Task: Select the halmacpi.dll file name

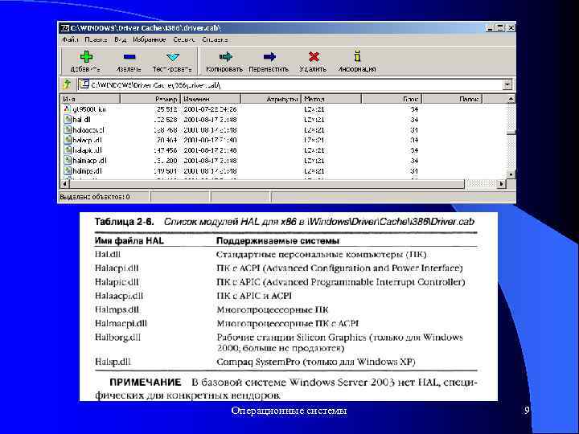Action: (90, 161)
